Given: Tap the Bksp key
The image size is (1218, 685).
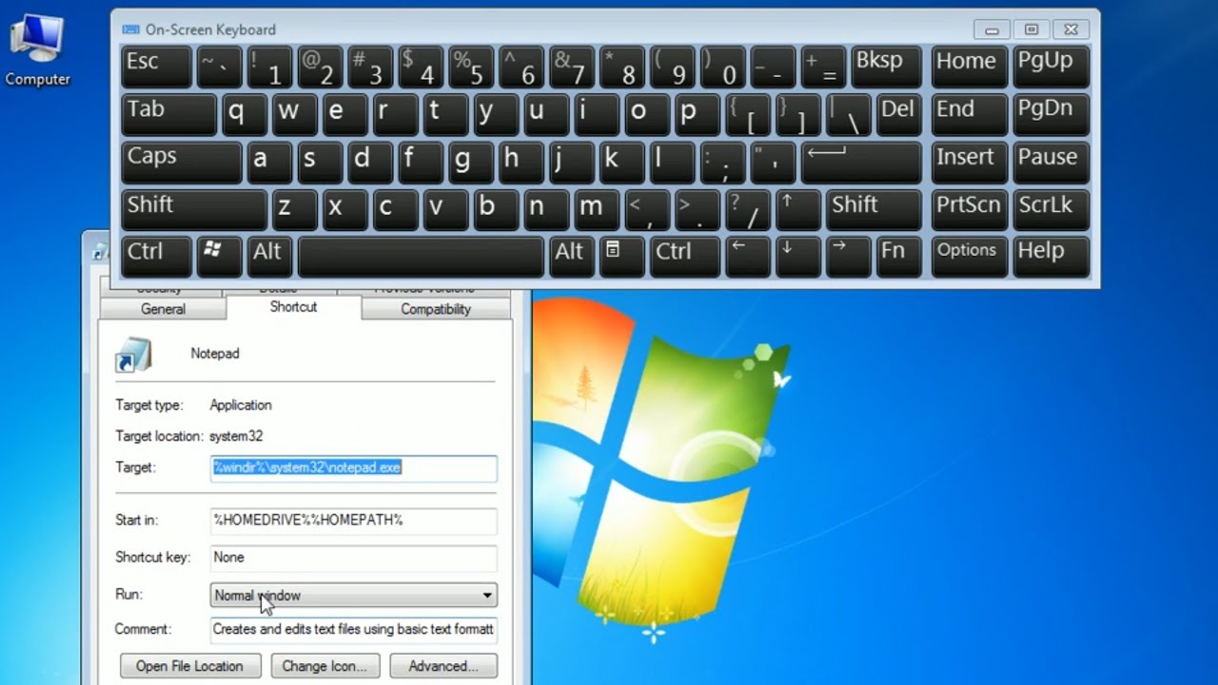Looking at the screenshot, I should [x=887, y=67].
